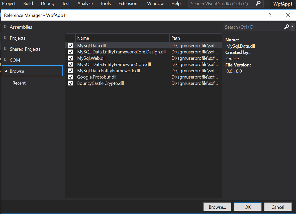Open the Build menu

(x=28, y=4)
